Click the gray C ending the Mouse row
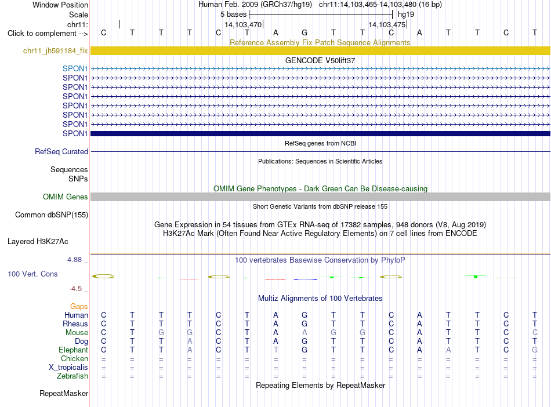Image resolution: width=551 pixels, height=407 pixels. click(535, 332)
